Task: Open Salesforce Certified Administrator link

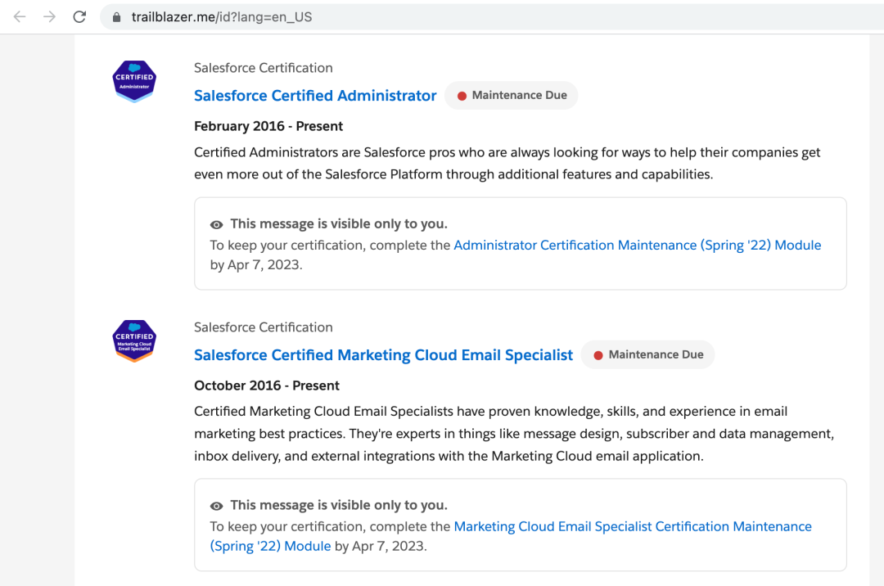Action: click(x=315, y=96)
